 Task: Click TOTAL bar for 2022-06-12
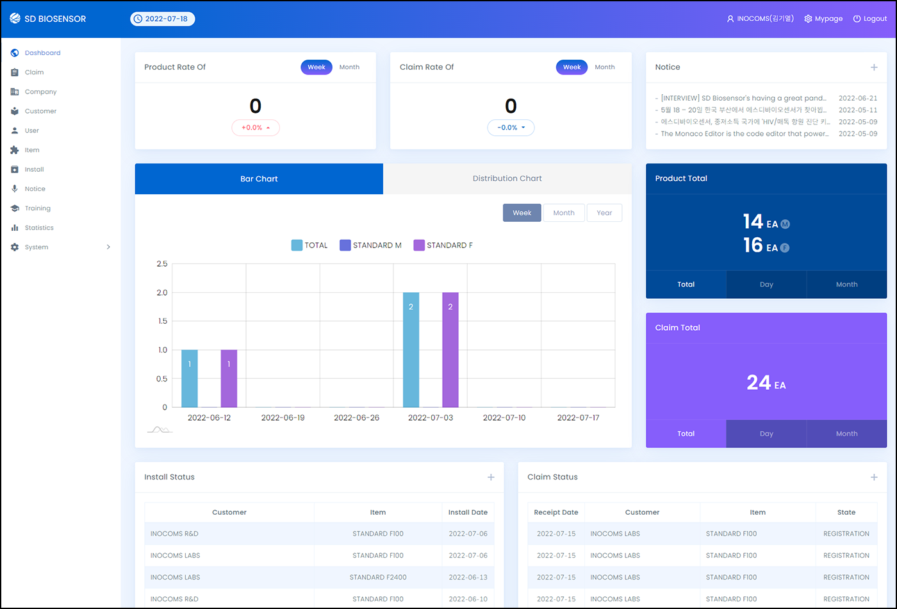click(190, 378)
